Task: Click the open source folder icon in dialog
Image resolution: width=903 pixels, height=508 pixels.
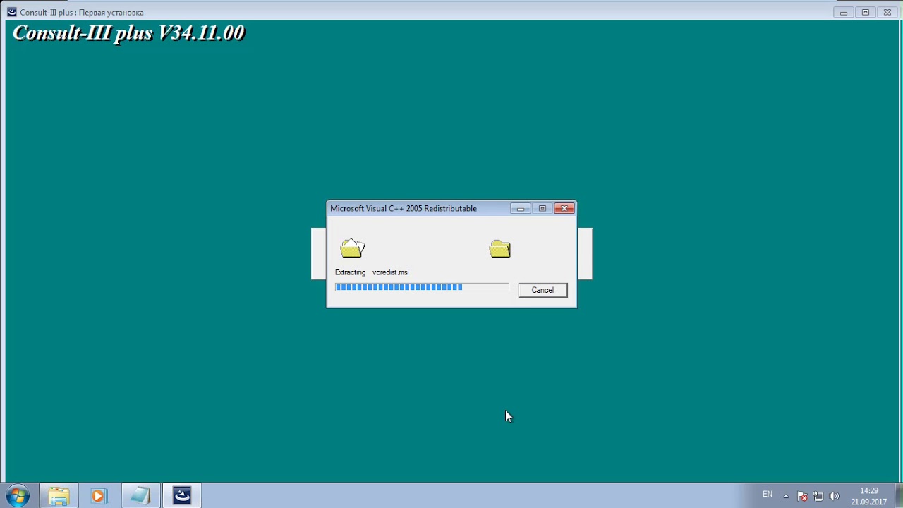Action: 352,248
